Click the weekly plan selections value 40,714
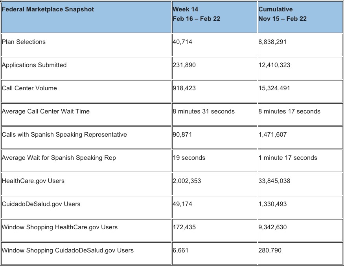Viewport: 344px width, 267px height. pyautogui.click(x=182, y=42)
